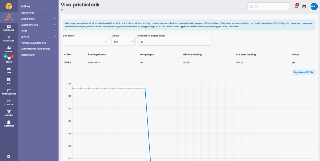Click the Sök search field

click(x=269, y=6)
